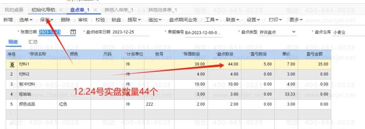Viewport: 365px width, 129px height.
Task: Open the 其他入库单_1 tab
Action: 119,10
